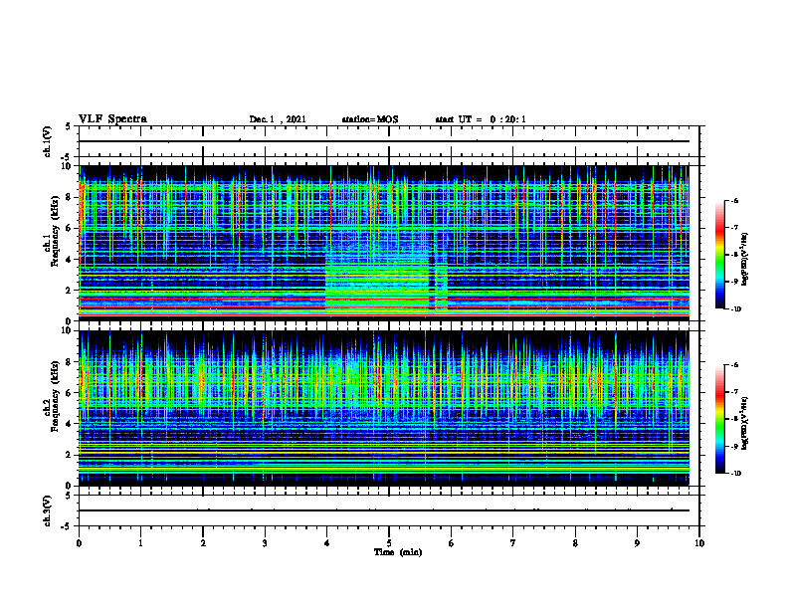788x609 pixels.
Task: Click the lower colorbar's log(PSD) unit label
Action: (x=745, y=423)
